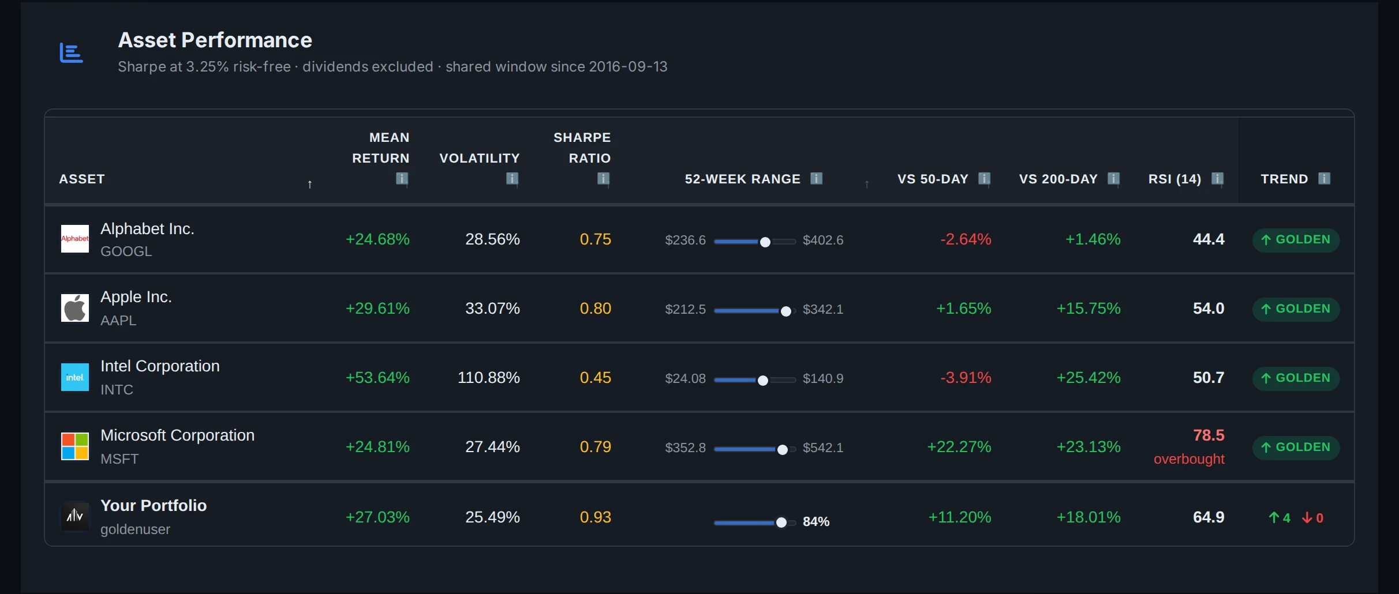Sort by Sharpe Ratio header
This screenshot has width=1399, height=594.
click(582, 148)
